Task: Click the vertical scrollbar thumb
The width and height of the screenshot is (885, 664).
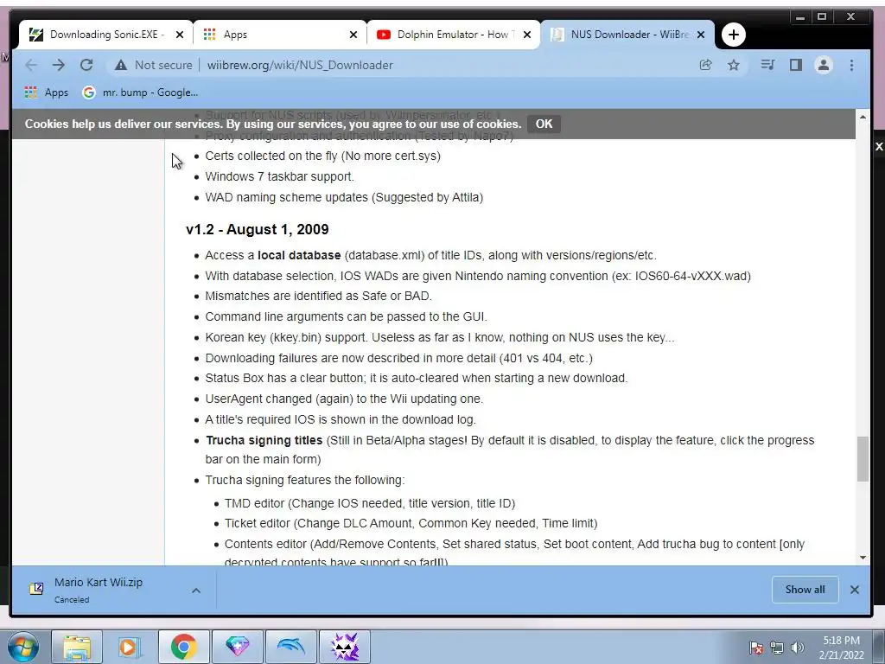Action: tap(863, 458)
